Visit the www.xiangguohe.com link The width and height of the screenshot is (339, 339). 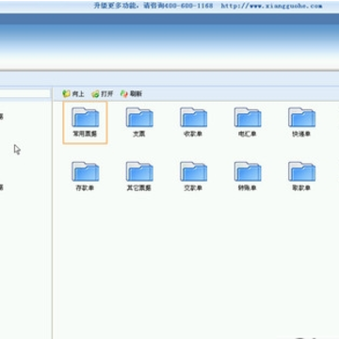(x=271, y=6)
